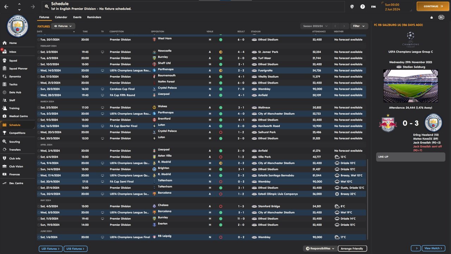Go to the previous season with the left chevron
This screenshot has height=254, width=451.
coord(335,26)
